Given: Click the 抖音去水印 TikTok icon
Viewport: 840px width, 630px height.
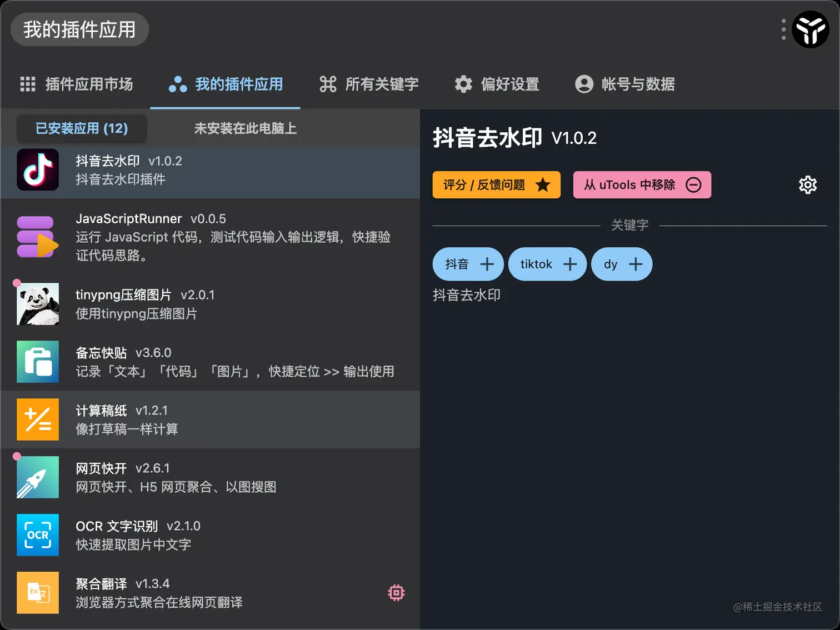Looking at the screenshot, I should pos(38,169).
